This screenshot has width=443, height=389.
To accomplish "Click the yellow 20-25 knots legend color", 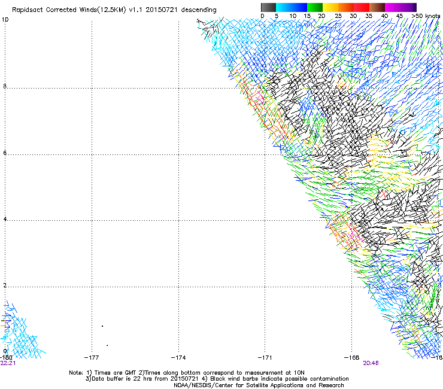I will pyautogui.click(x=330, y=7).
